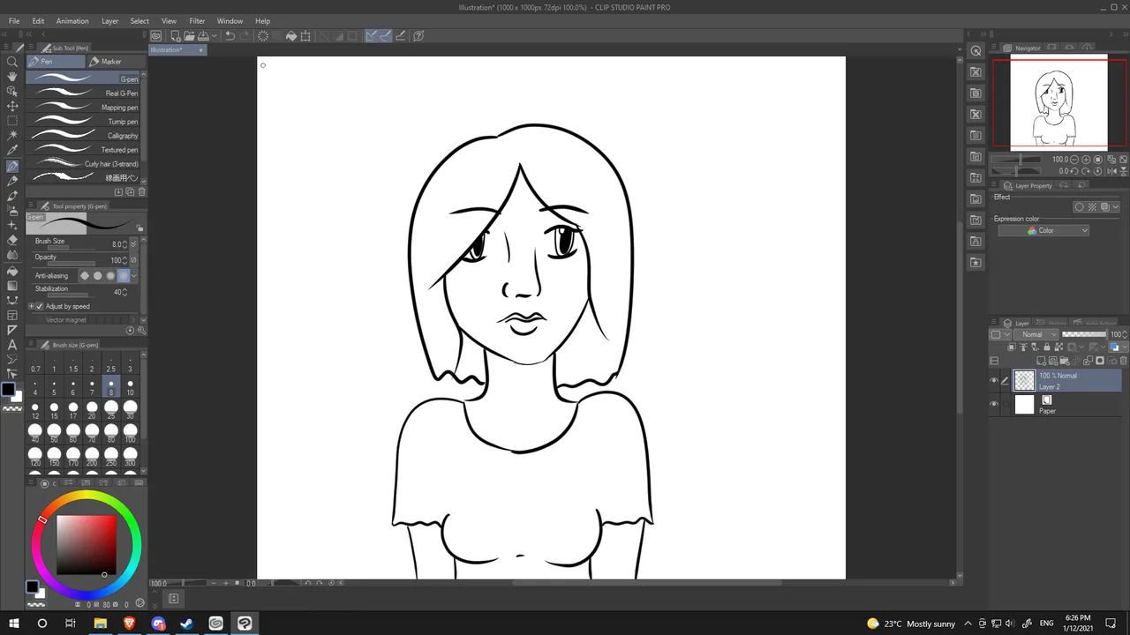Toggle the Snap to Ruler command bar button

[x=373, y=36]
